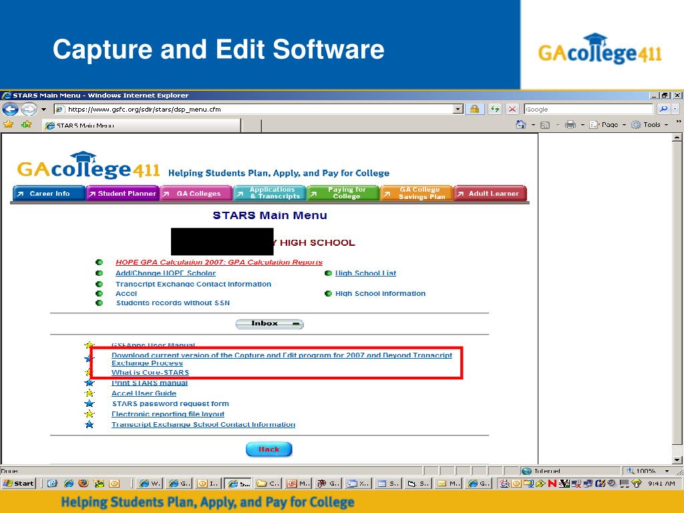
Task: Click the Windows Start button
Action: (x=18, y=484)
